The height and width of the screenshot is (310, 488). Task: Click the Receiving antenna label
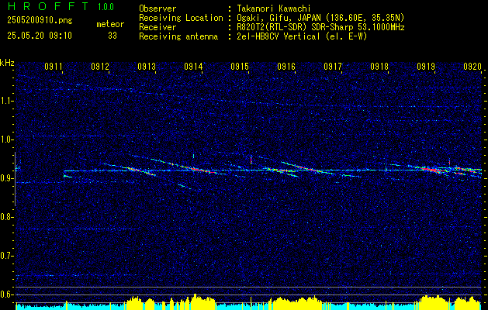pos(178,36)
